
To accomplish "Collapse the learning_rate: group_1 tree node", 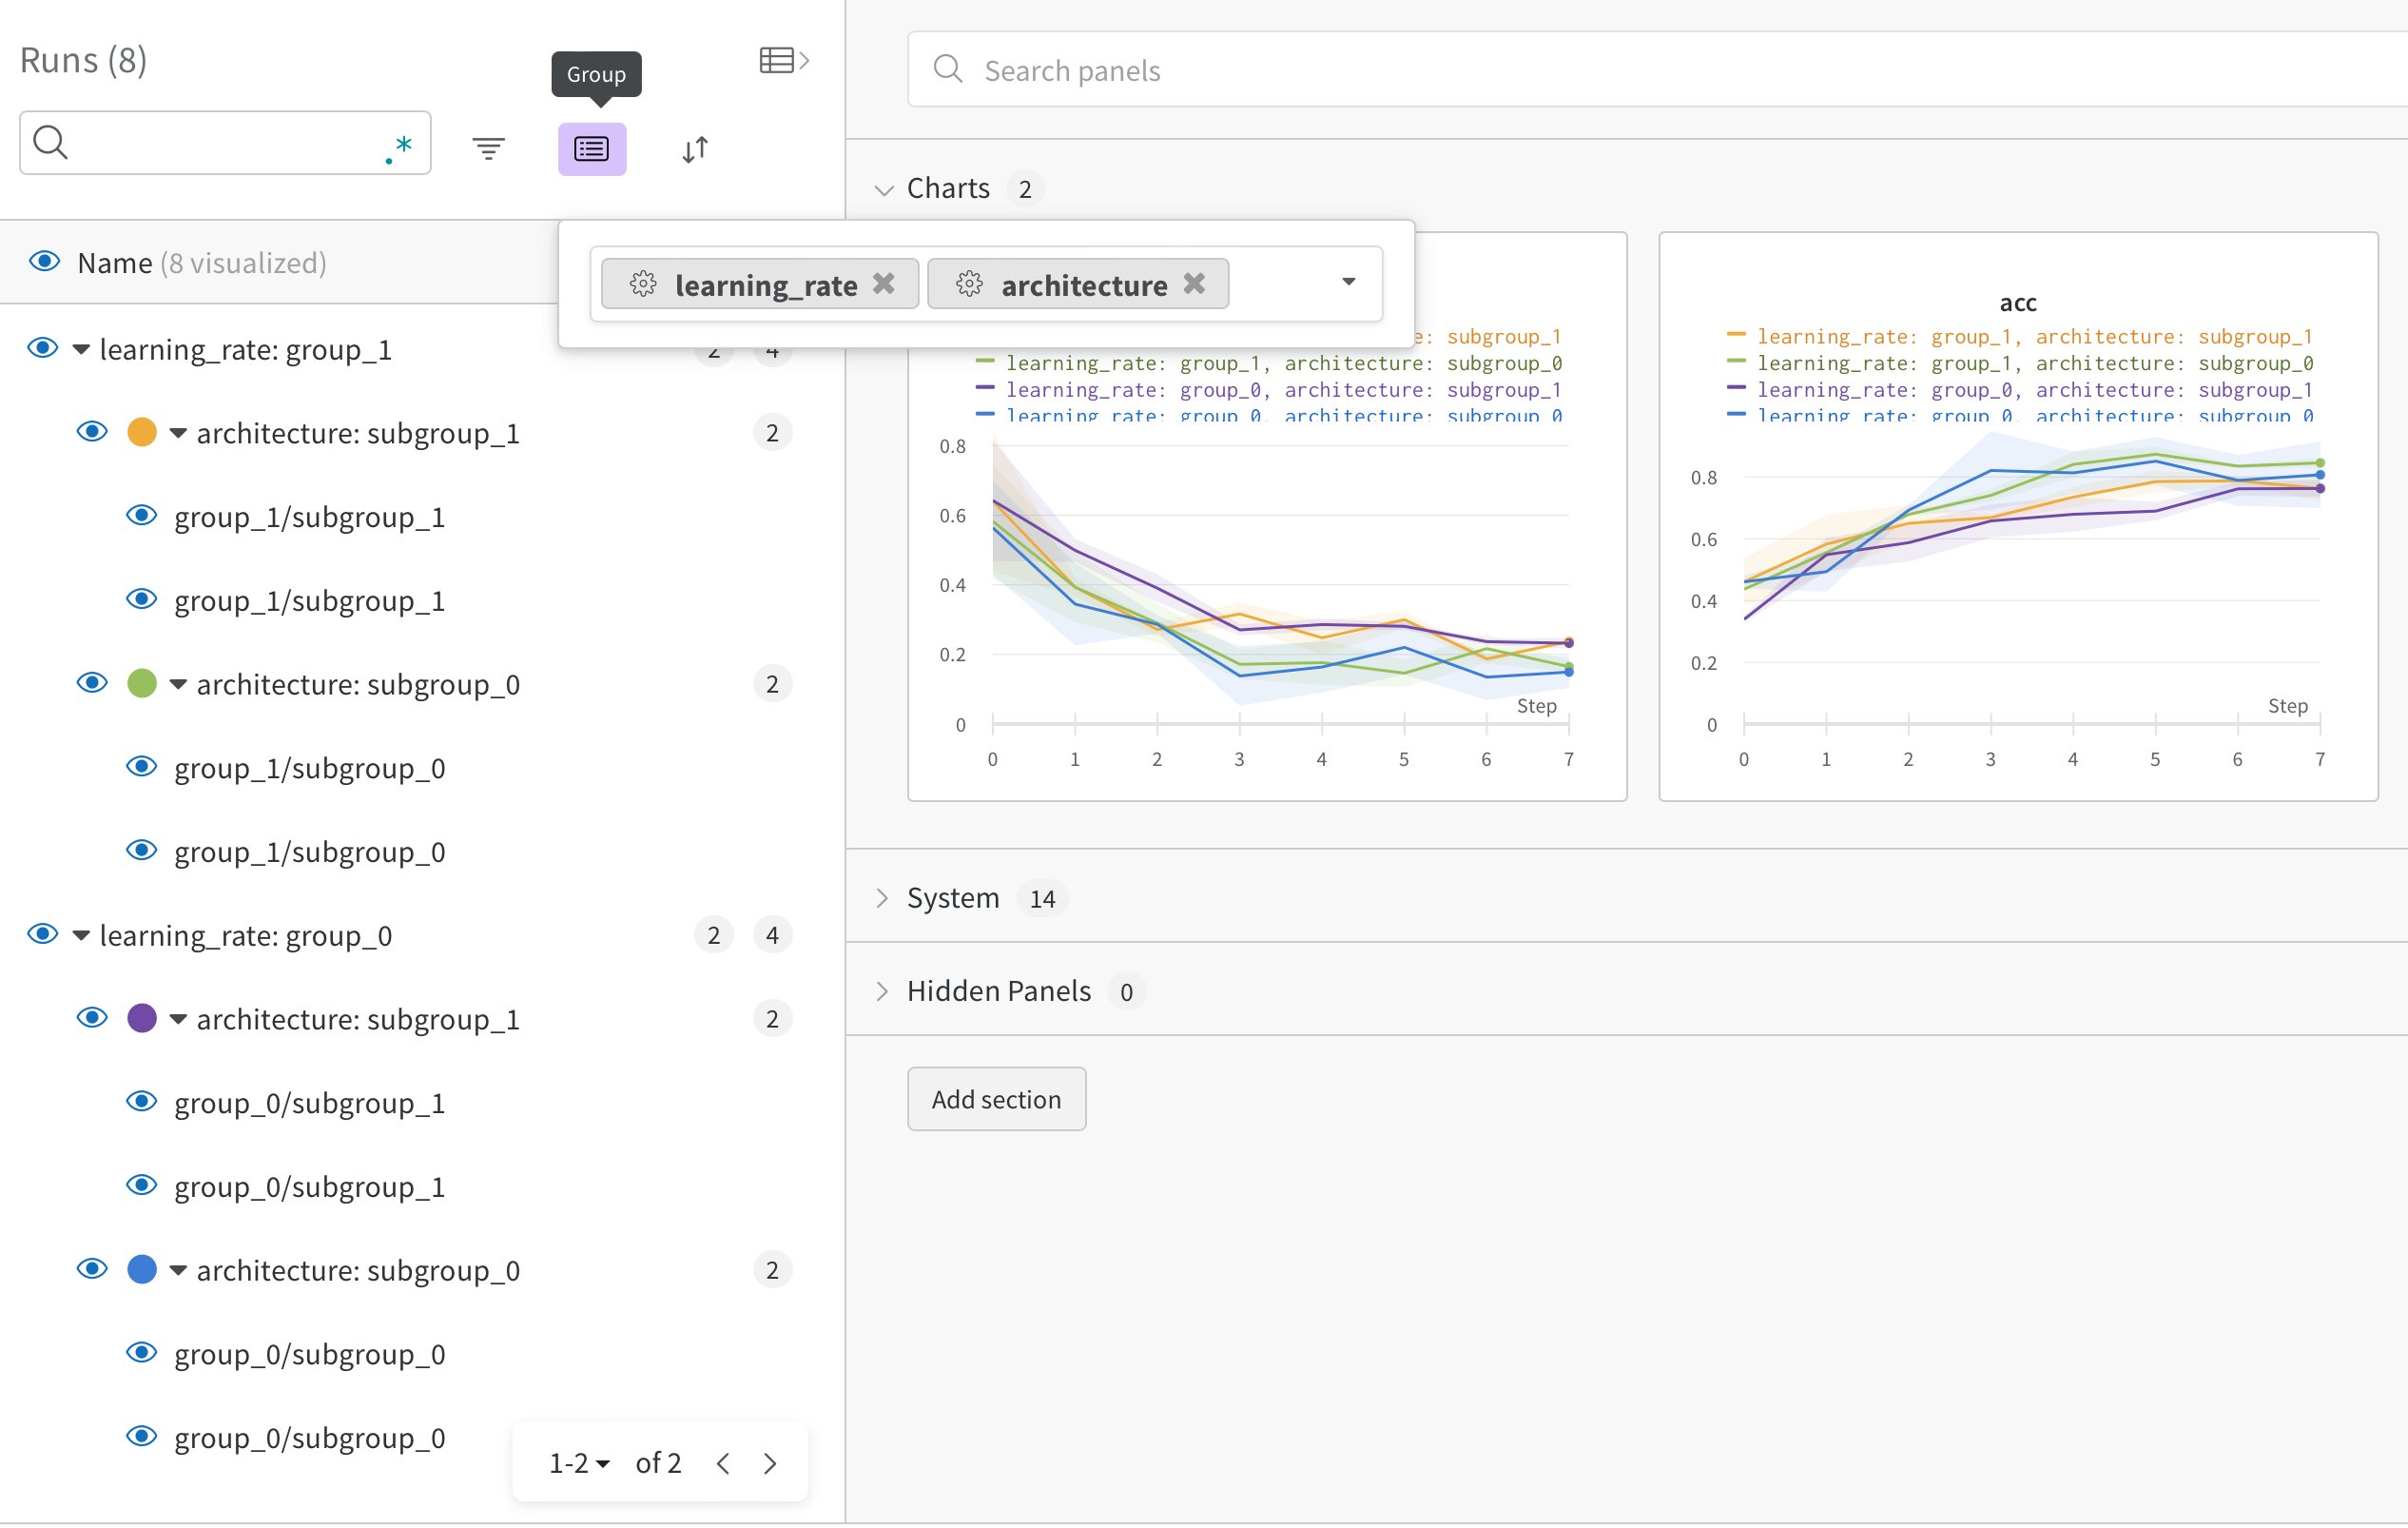I will [x=82, y=349].
